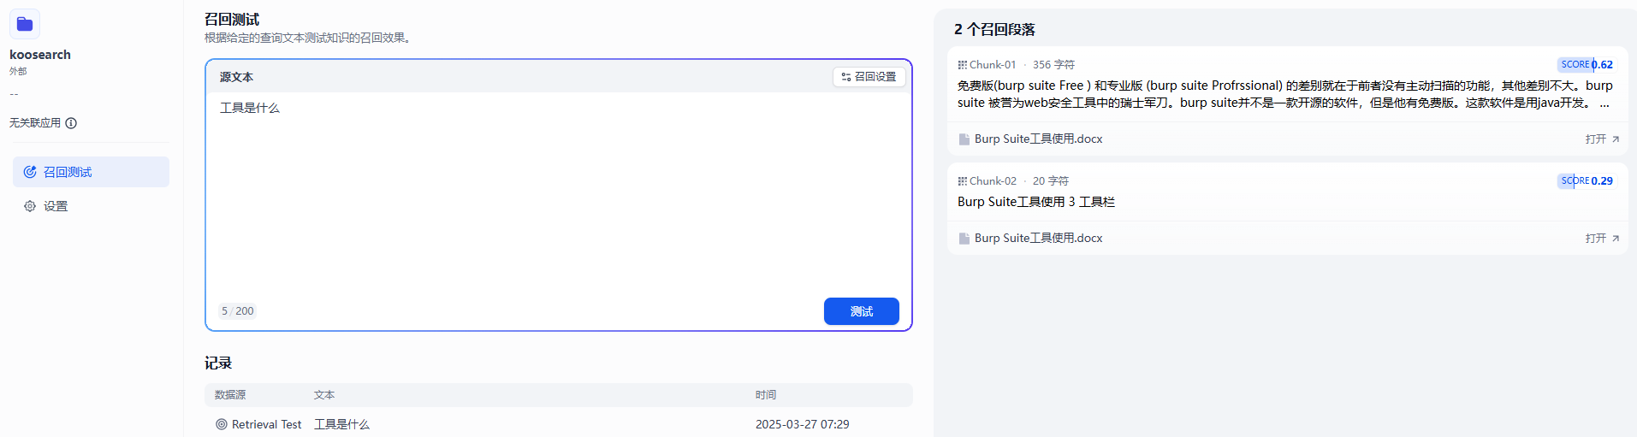Click into the 源文本 query text area

click(x=559, y=192)
